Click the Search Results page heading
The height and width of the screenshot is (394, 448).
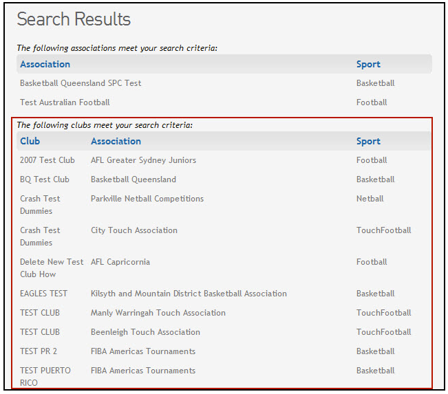tap(74, 19)
